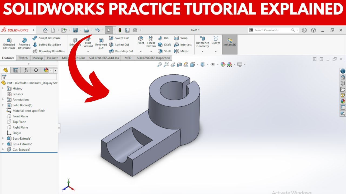Open the dropdown arrow under Reference Geometry
Image resolution: width=346 pixels, height=194 pixels.
pyautogui.click(x=202, y=52)
